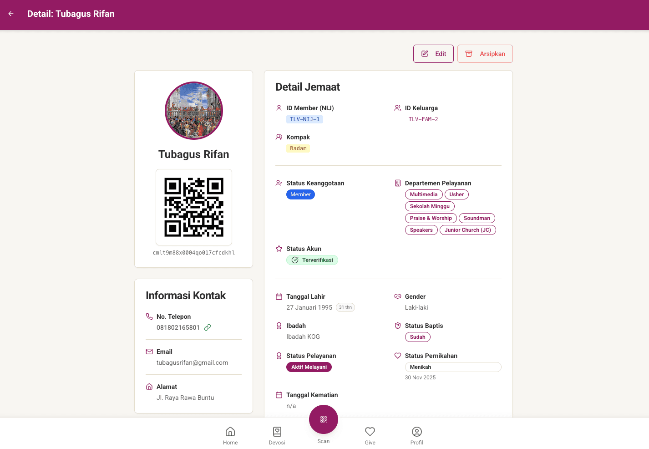Click the code cmlt9m88x0004qo017cfcdkhl below QR
This screenshot has height=449, width=649.
[x=194, y=253]
